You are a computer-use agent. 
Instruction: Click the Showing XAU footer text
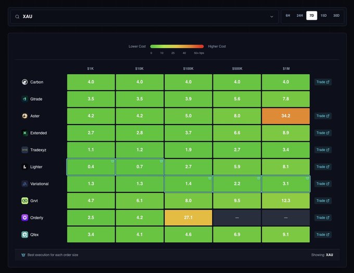(x=322, y=255)
